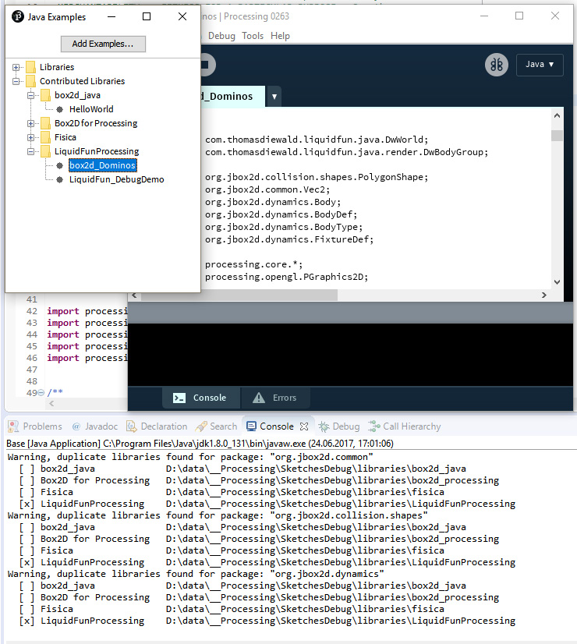Click the Eclipse editor scroll left arrow

tap(51, 404)
